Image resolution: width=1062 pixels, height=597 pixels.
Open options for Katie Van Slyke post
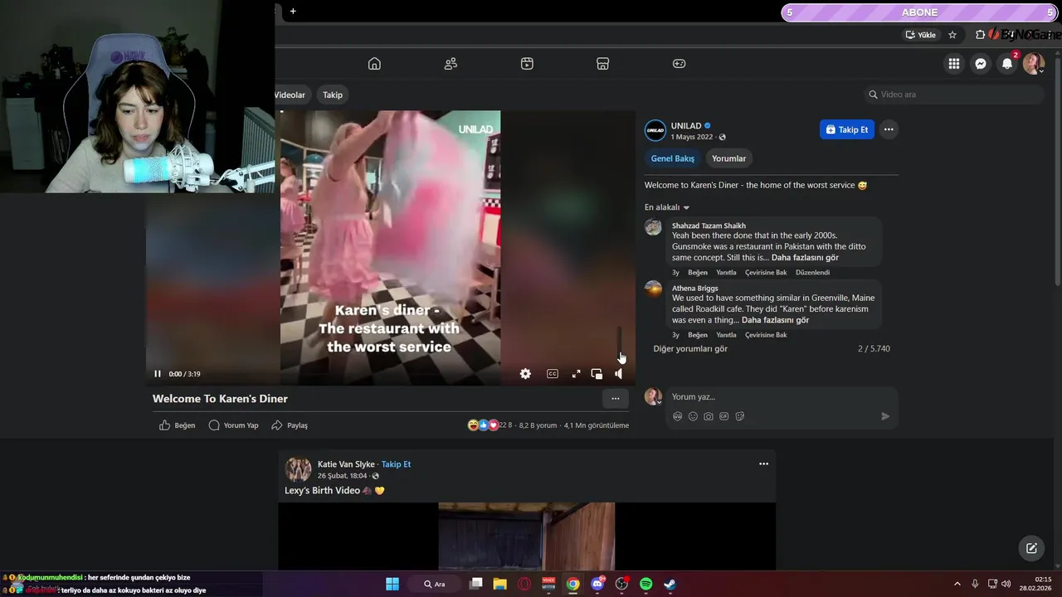pos(763,464)
